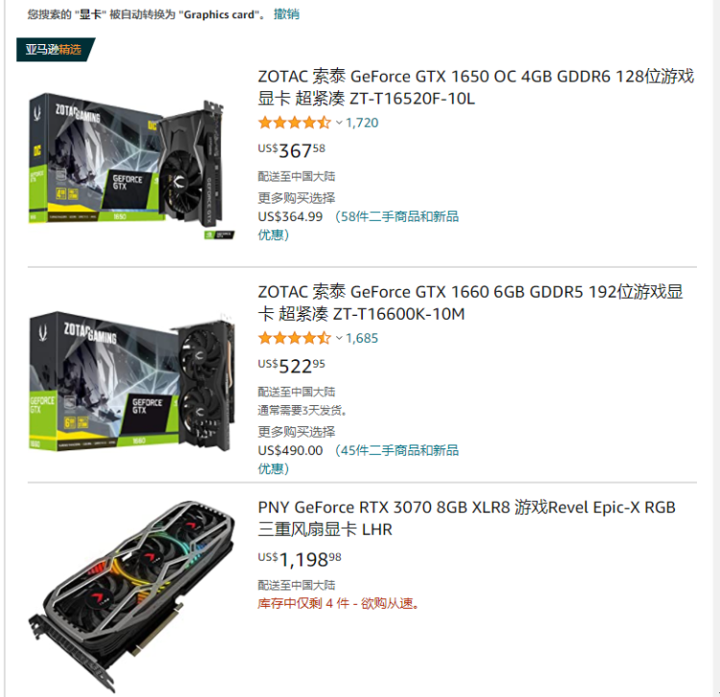Click the 亚马逊精选 badge
Viewport: 720px width, 697px height.
55,49
